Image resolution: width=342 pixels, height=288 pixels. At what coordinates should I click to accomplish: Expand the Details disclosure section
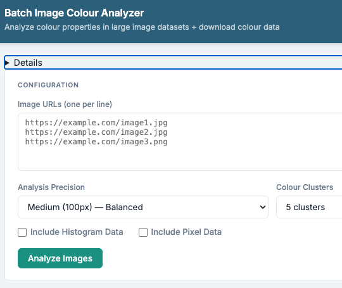(173, 63)
